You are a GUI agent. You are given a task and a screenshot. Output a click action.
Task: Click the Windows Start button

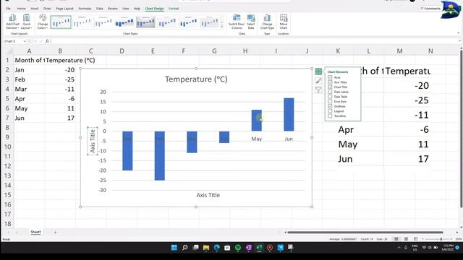(x=174, y=248)
